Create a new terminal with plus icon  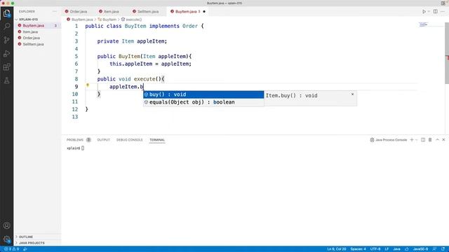pyautogui.click(x=412, y=140)
